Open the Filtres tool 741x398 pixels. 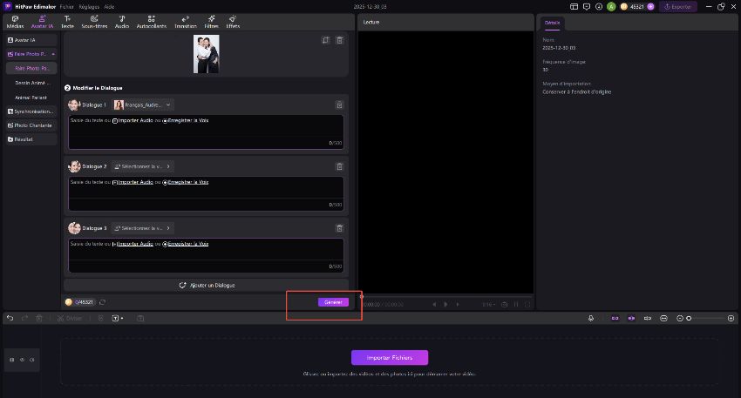[211, 22]
